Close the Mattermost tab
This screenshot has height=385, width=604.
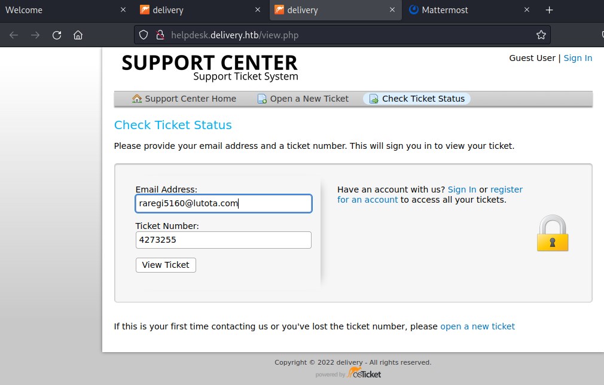(x=527, y=10)
